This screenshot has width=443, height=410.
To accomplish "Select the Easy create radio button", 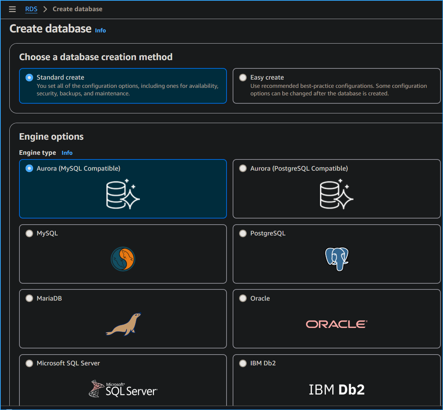I will click(x=243, y=77).
